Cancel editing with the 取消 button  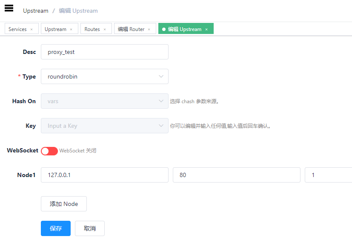90,228
